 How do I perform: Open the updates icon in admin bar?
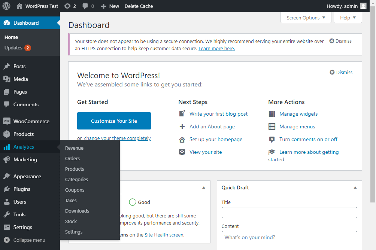click(67, 6)
